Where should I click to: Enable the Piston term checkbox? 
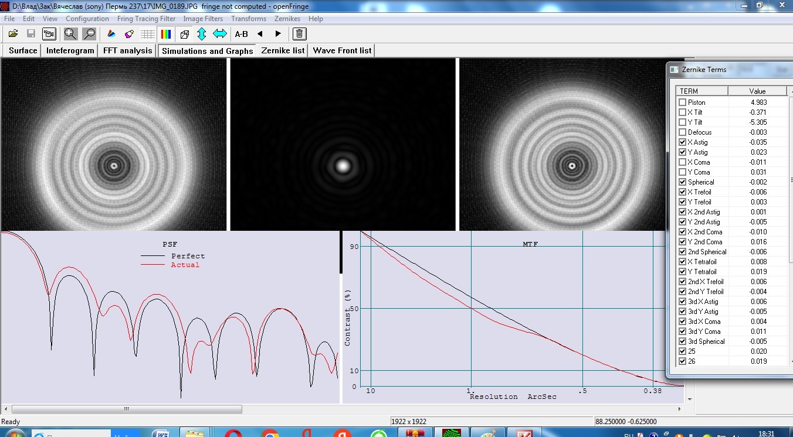click(682, 103)
